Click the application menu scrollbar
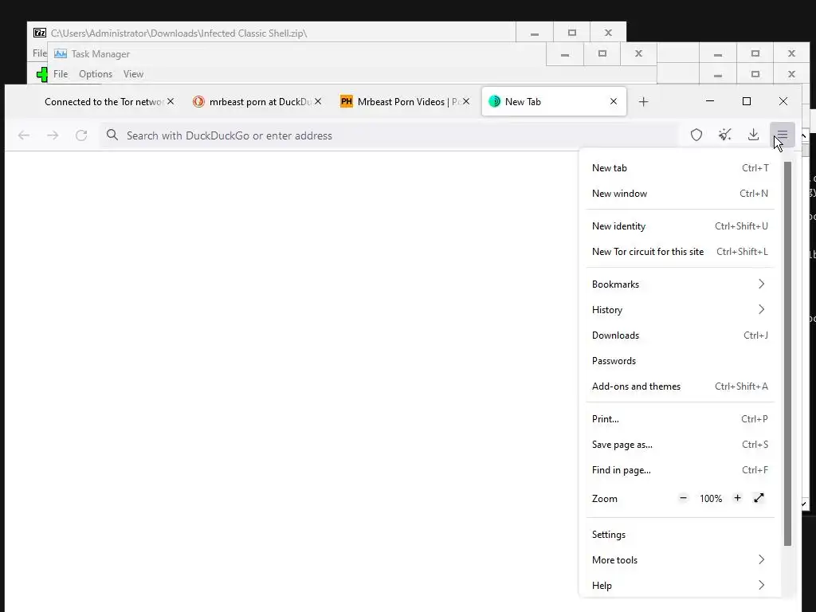Viewport: 816px width, 612px height. [787, 354]
